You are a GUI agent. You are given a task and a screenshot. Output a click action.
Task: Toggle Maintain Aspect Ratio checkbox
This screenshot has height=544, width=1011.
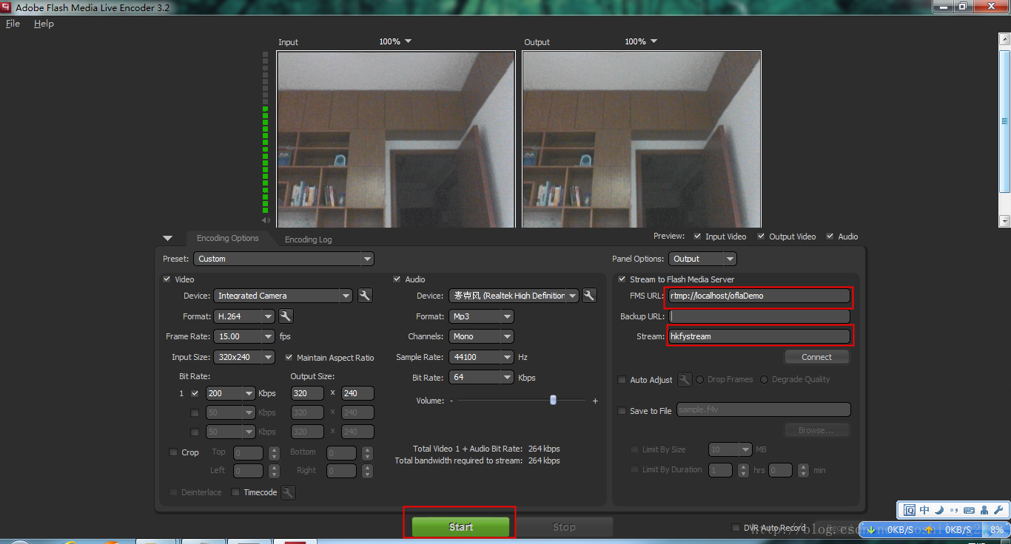click(289, 357)
